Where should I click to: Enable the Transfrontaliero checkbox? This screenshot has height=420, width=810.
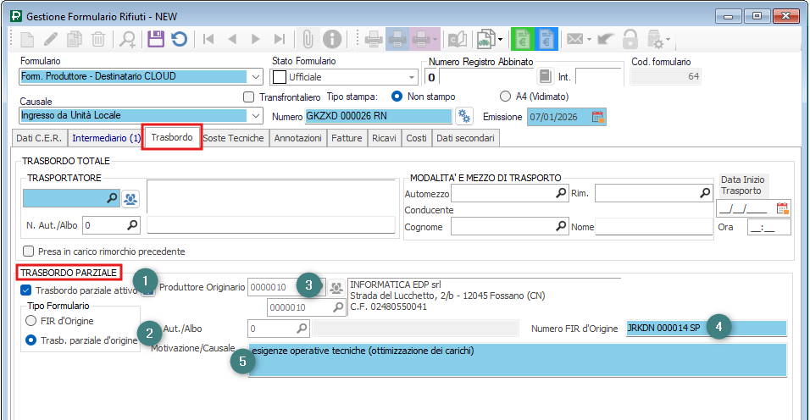[x=249, y=97]
